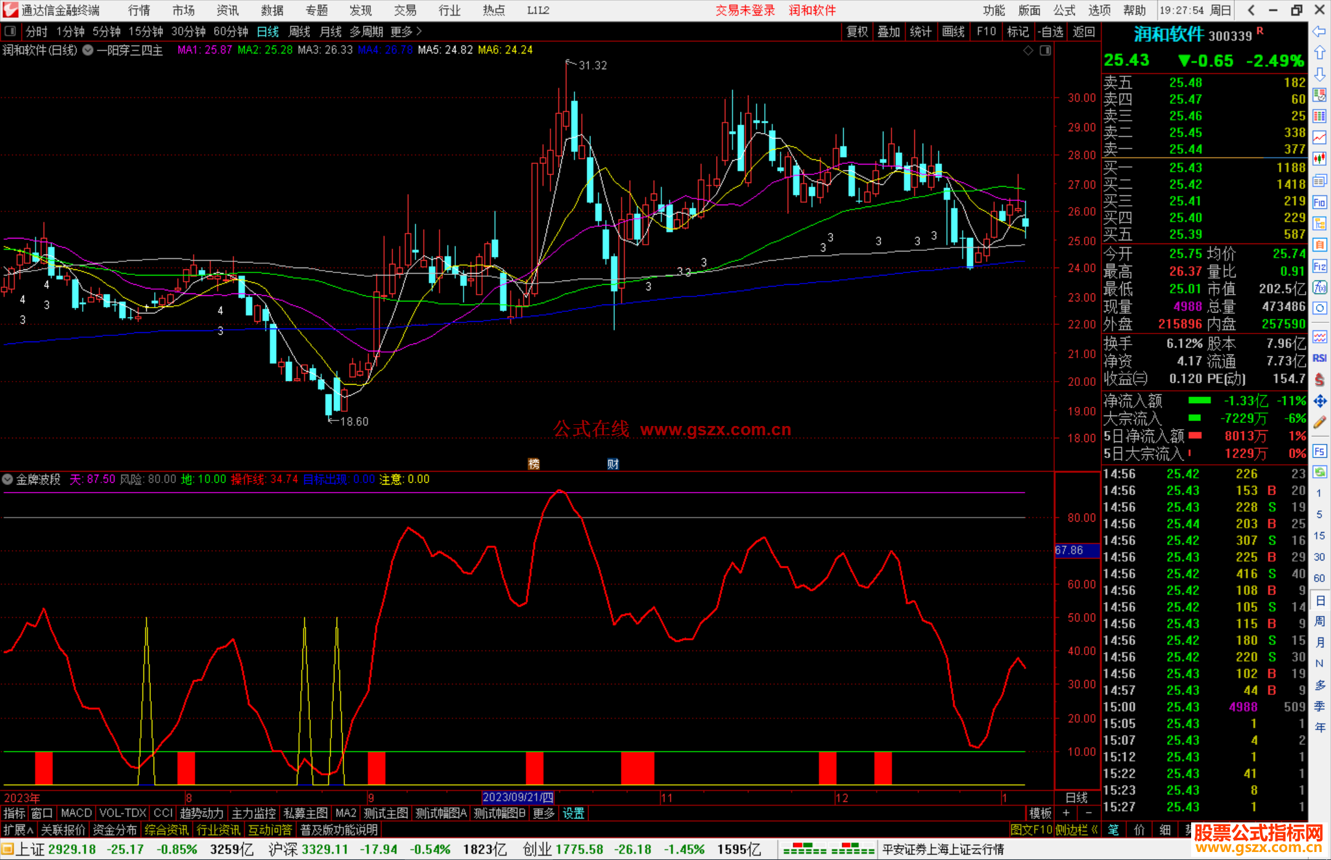Expand the 更多 periods chevron

click(x=419, y=31)
